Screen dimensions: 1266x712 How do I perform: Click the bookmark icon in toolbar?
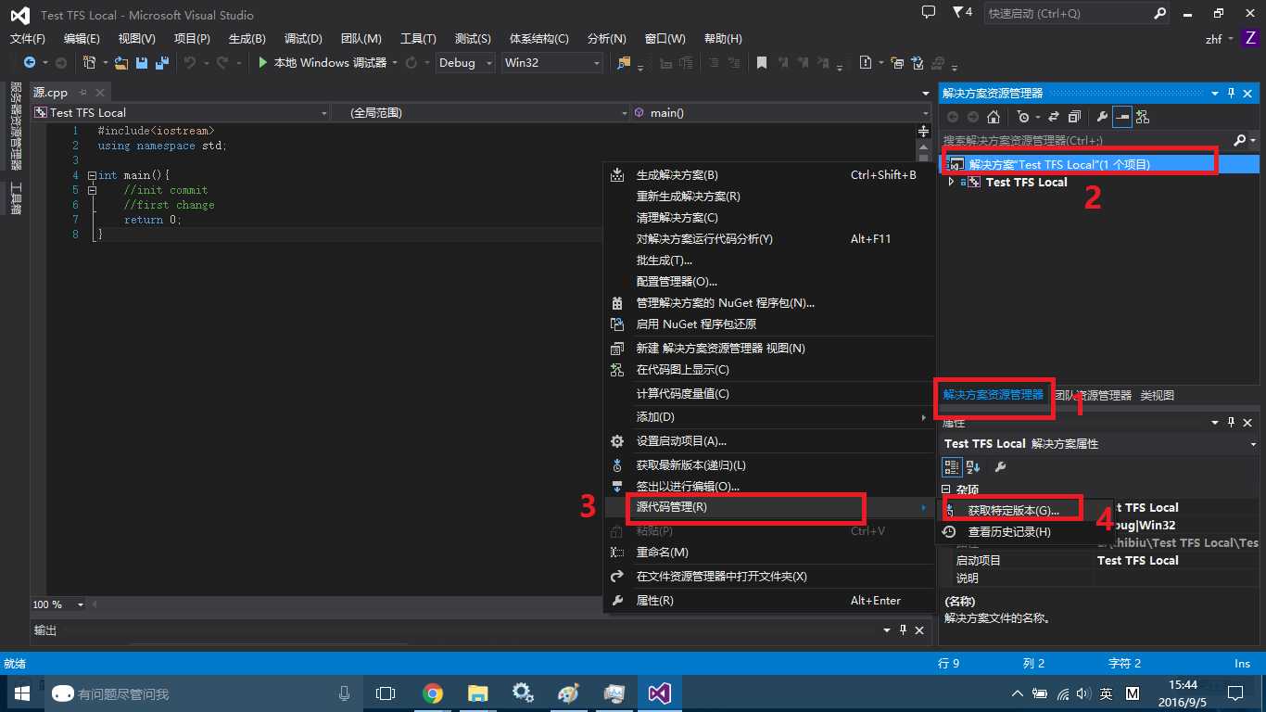[x=762, y=63]
